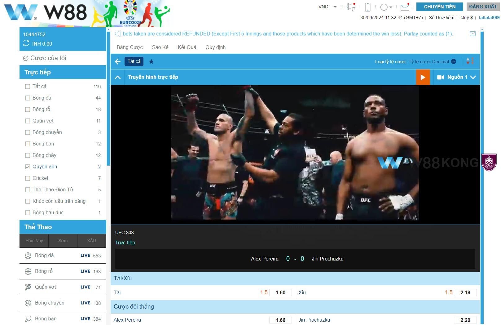
Task: Check the Bóng bầu dục checkbox
Action: tap(28, 213)
